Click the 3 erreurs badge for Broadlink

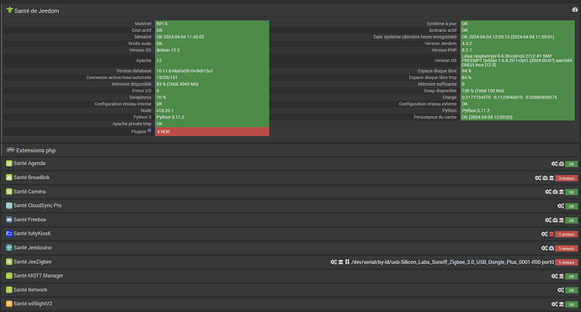pos(566,178)
